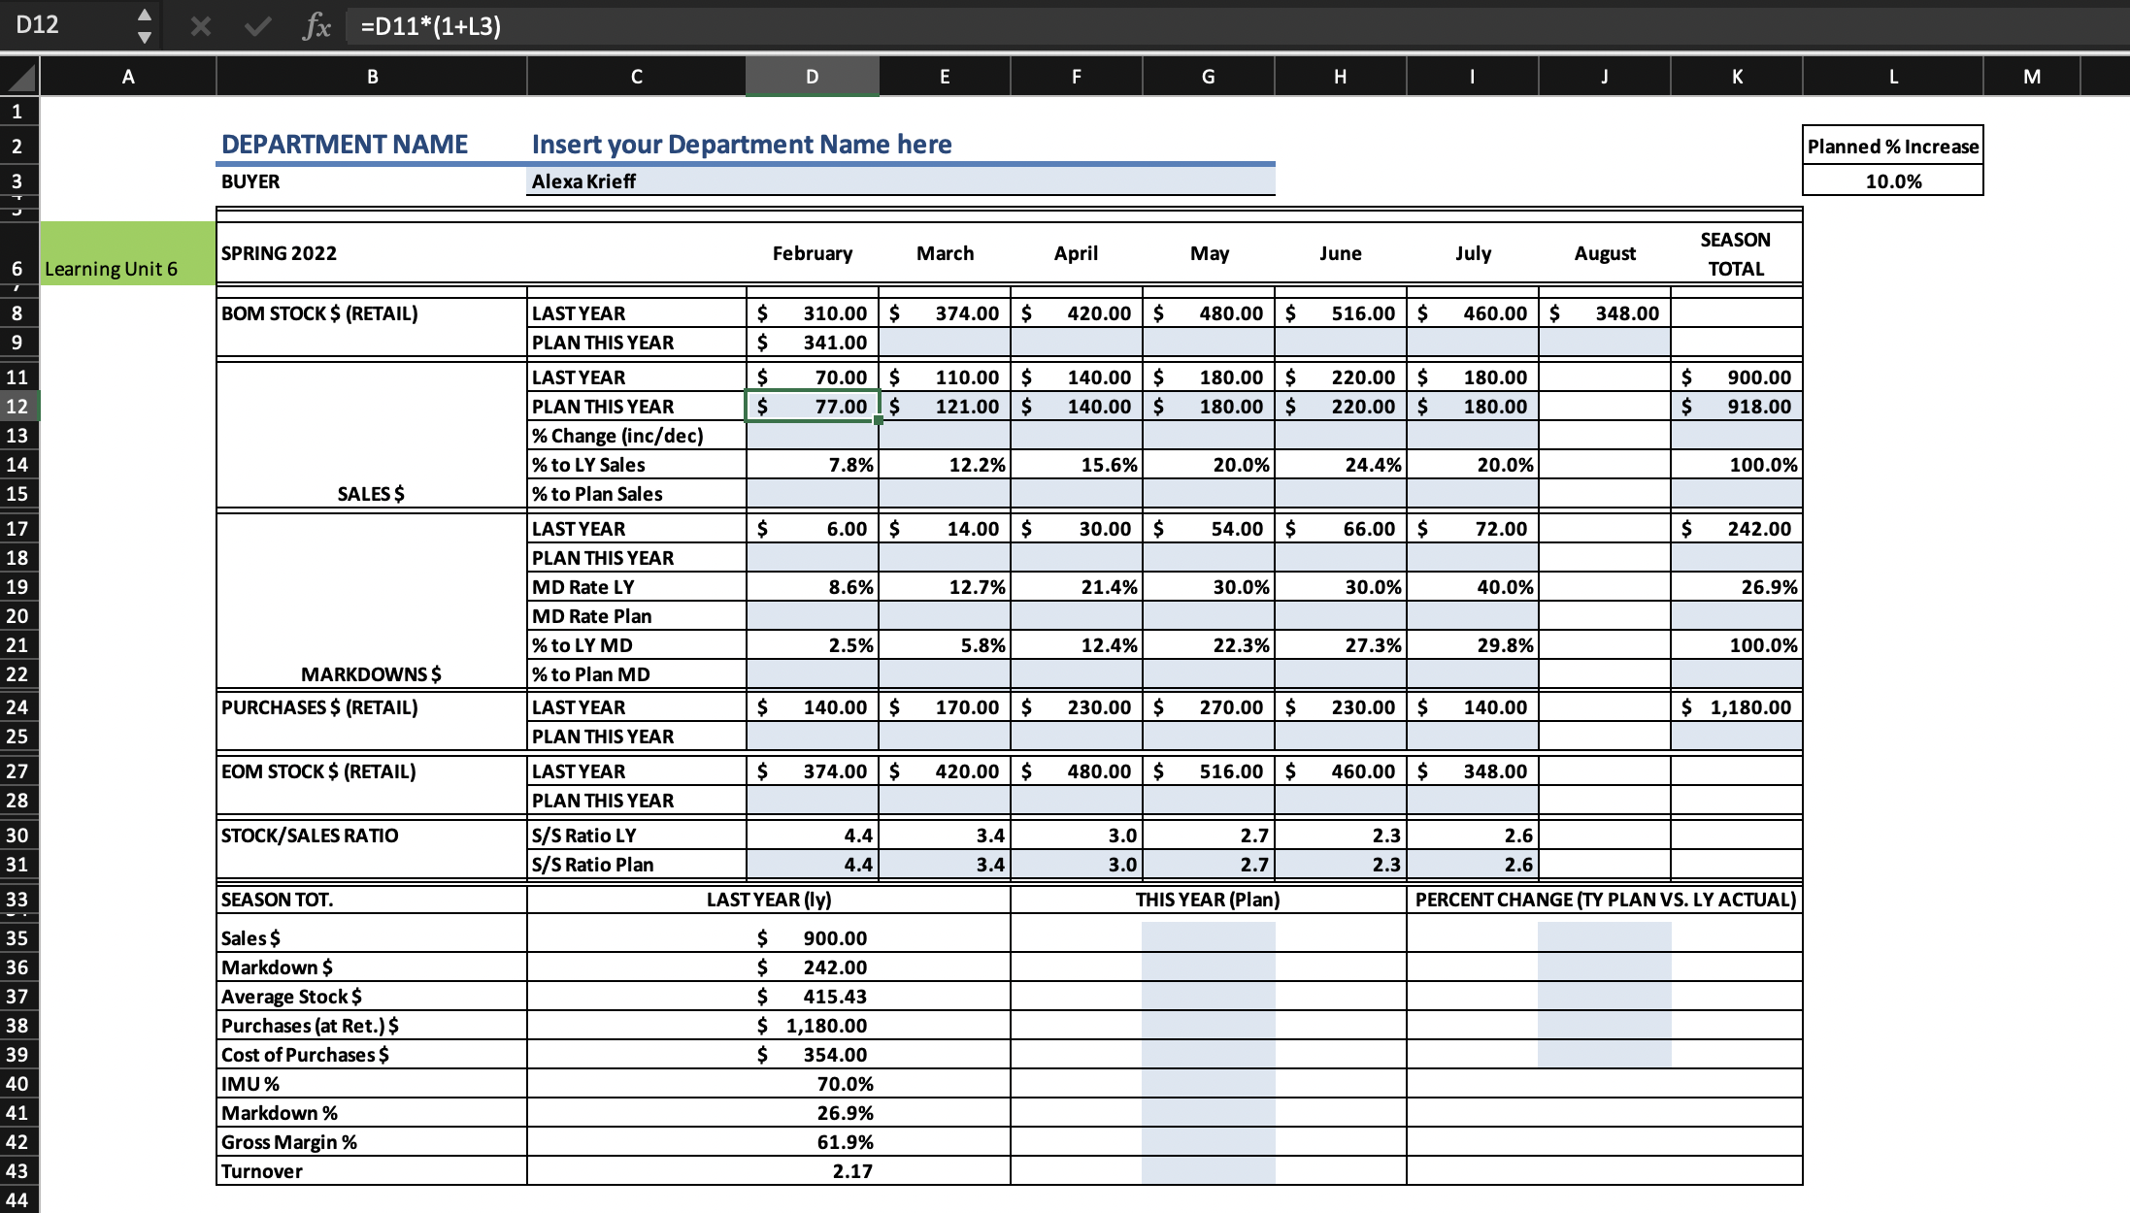Viewport: 2130px width, 1213px height.
Task: Click the season total $918.00 cell
Action: (1736, 407)
